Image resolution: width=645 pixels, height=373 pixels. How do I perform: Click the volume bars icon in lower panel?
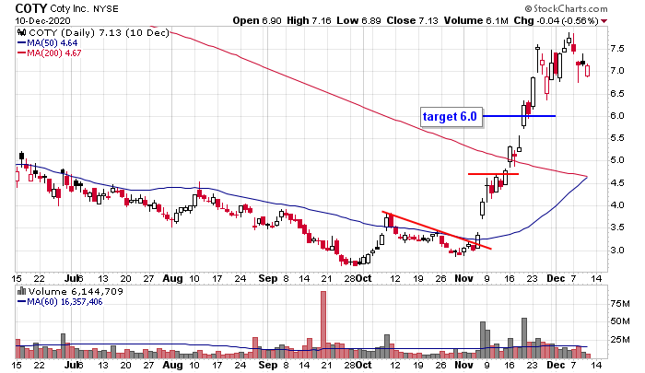tap(22, 291)
